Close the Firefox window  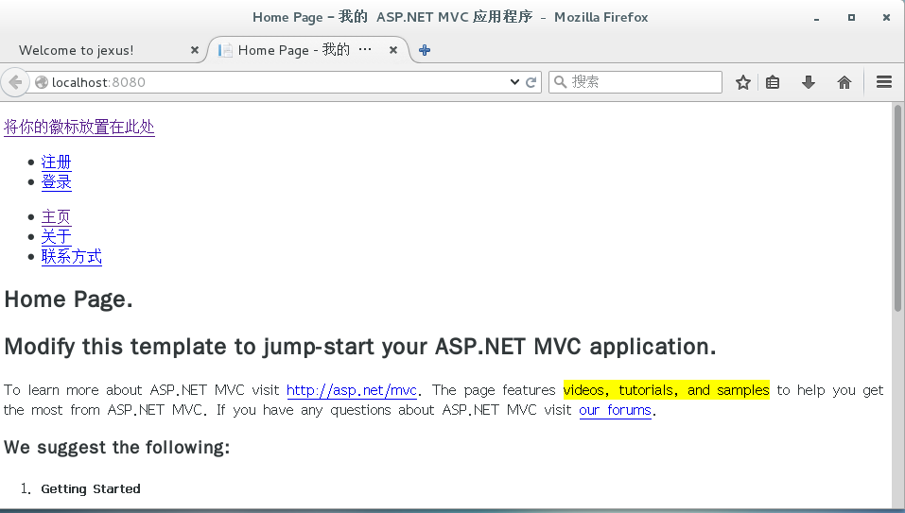(x=886, y=17)
